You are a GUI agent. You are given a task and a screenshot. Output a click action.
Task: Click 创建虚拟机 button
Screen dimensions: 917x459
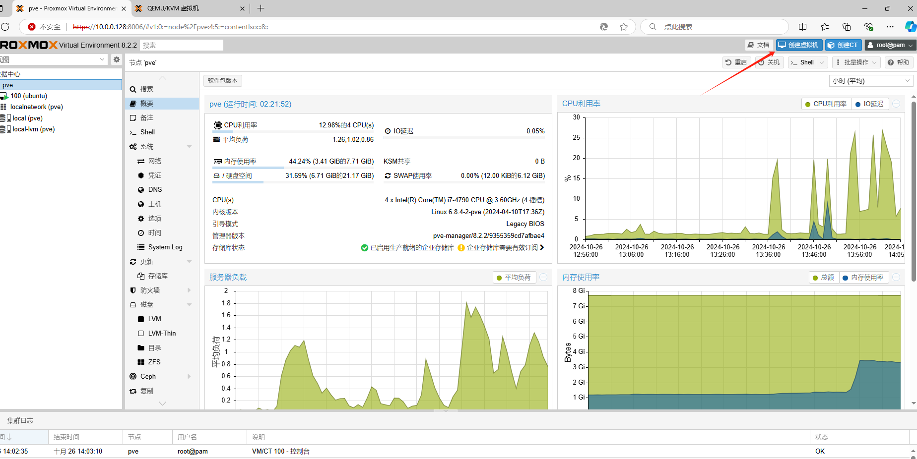(x=799, y=45)
